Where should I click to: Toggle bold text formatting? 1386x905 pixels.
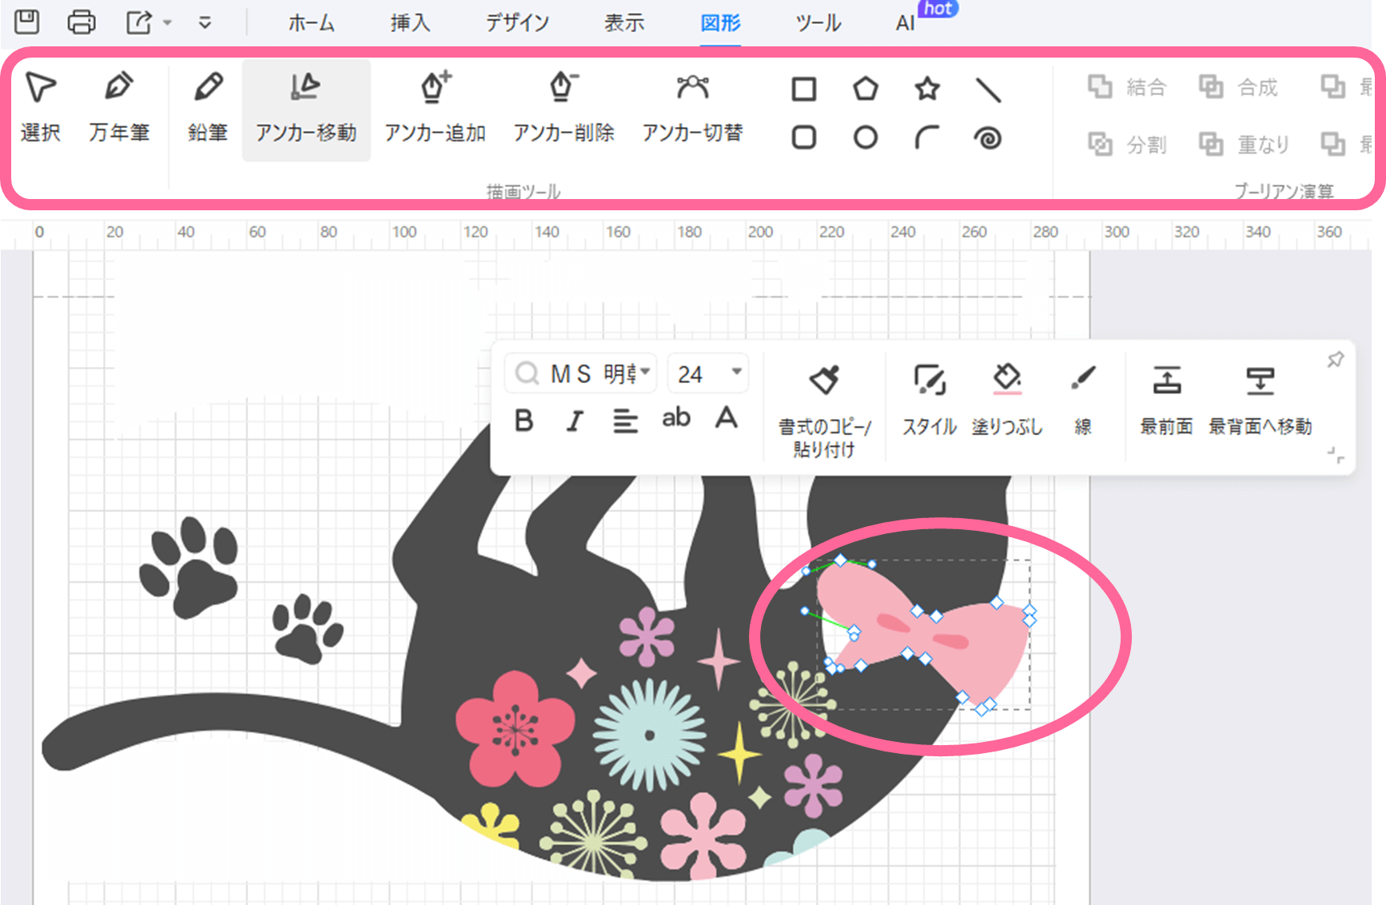[524, 421]
